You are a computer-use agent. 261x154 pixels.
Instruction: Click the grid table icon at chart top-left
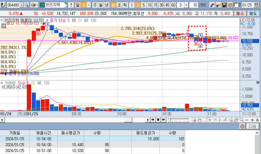(x=3, y=26)
